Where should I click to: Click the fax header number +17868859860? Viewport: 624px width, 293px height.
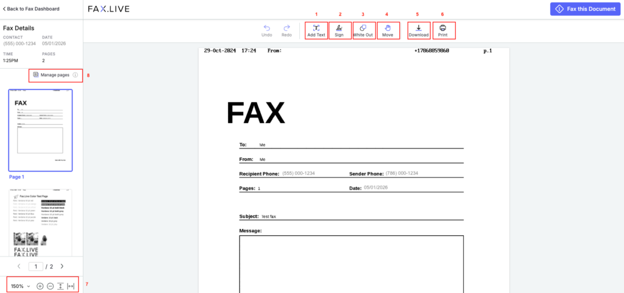(x=432, y=51)
